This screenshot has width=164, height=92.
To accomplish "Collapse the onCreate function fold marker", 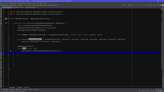I will [x=8, y=23].
